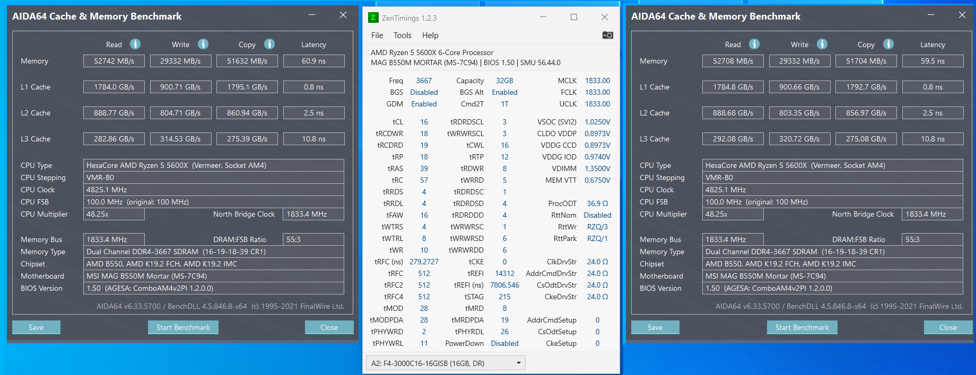Click CPU Clock 4825.1 MHz in left window

point(214,190)
